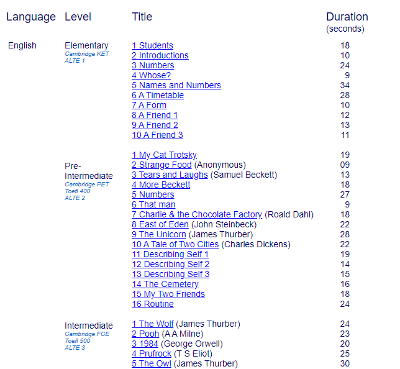Click the '(Samuel Beckett)' author text
Viewport: 400px width, 369px height.
click(x=243, y=175)
